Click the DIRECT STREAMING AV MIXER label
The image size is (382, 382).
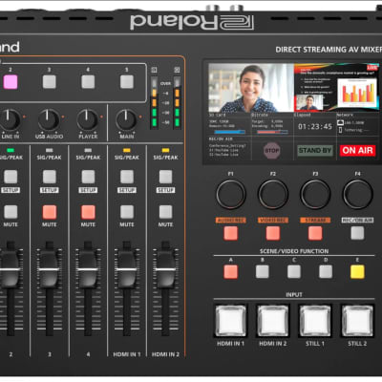click(329, 50)
